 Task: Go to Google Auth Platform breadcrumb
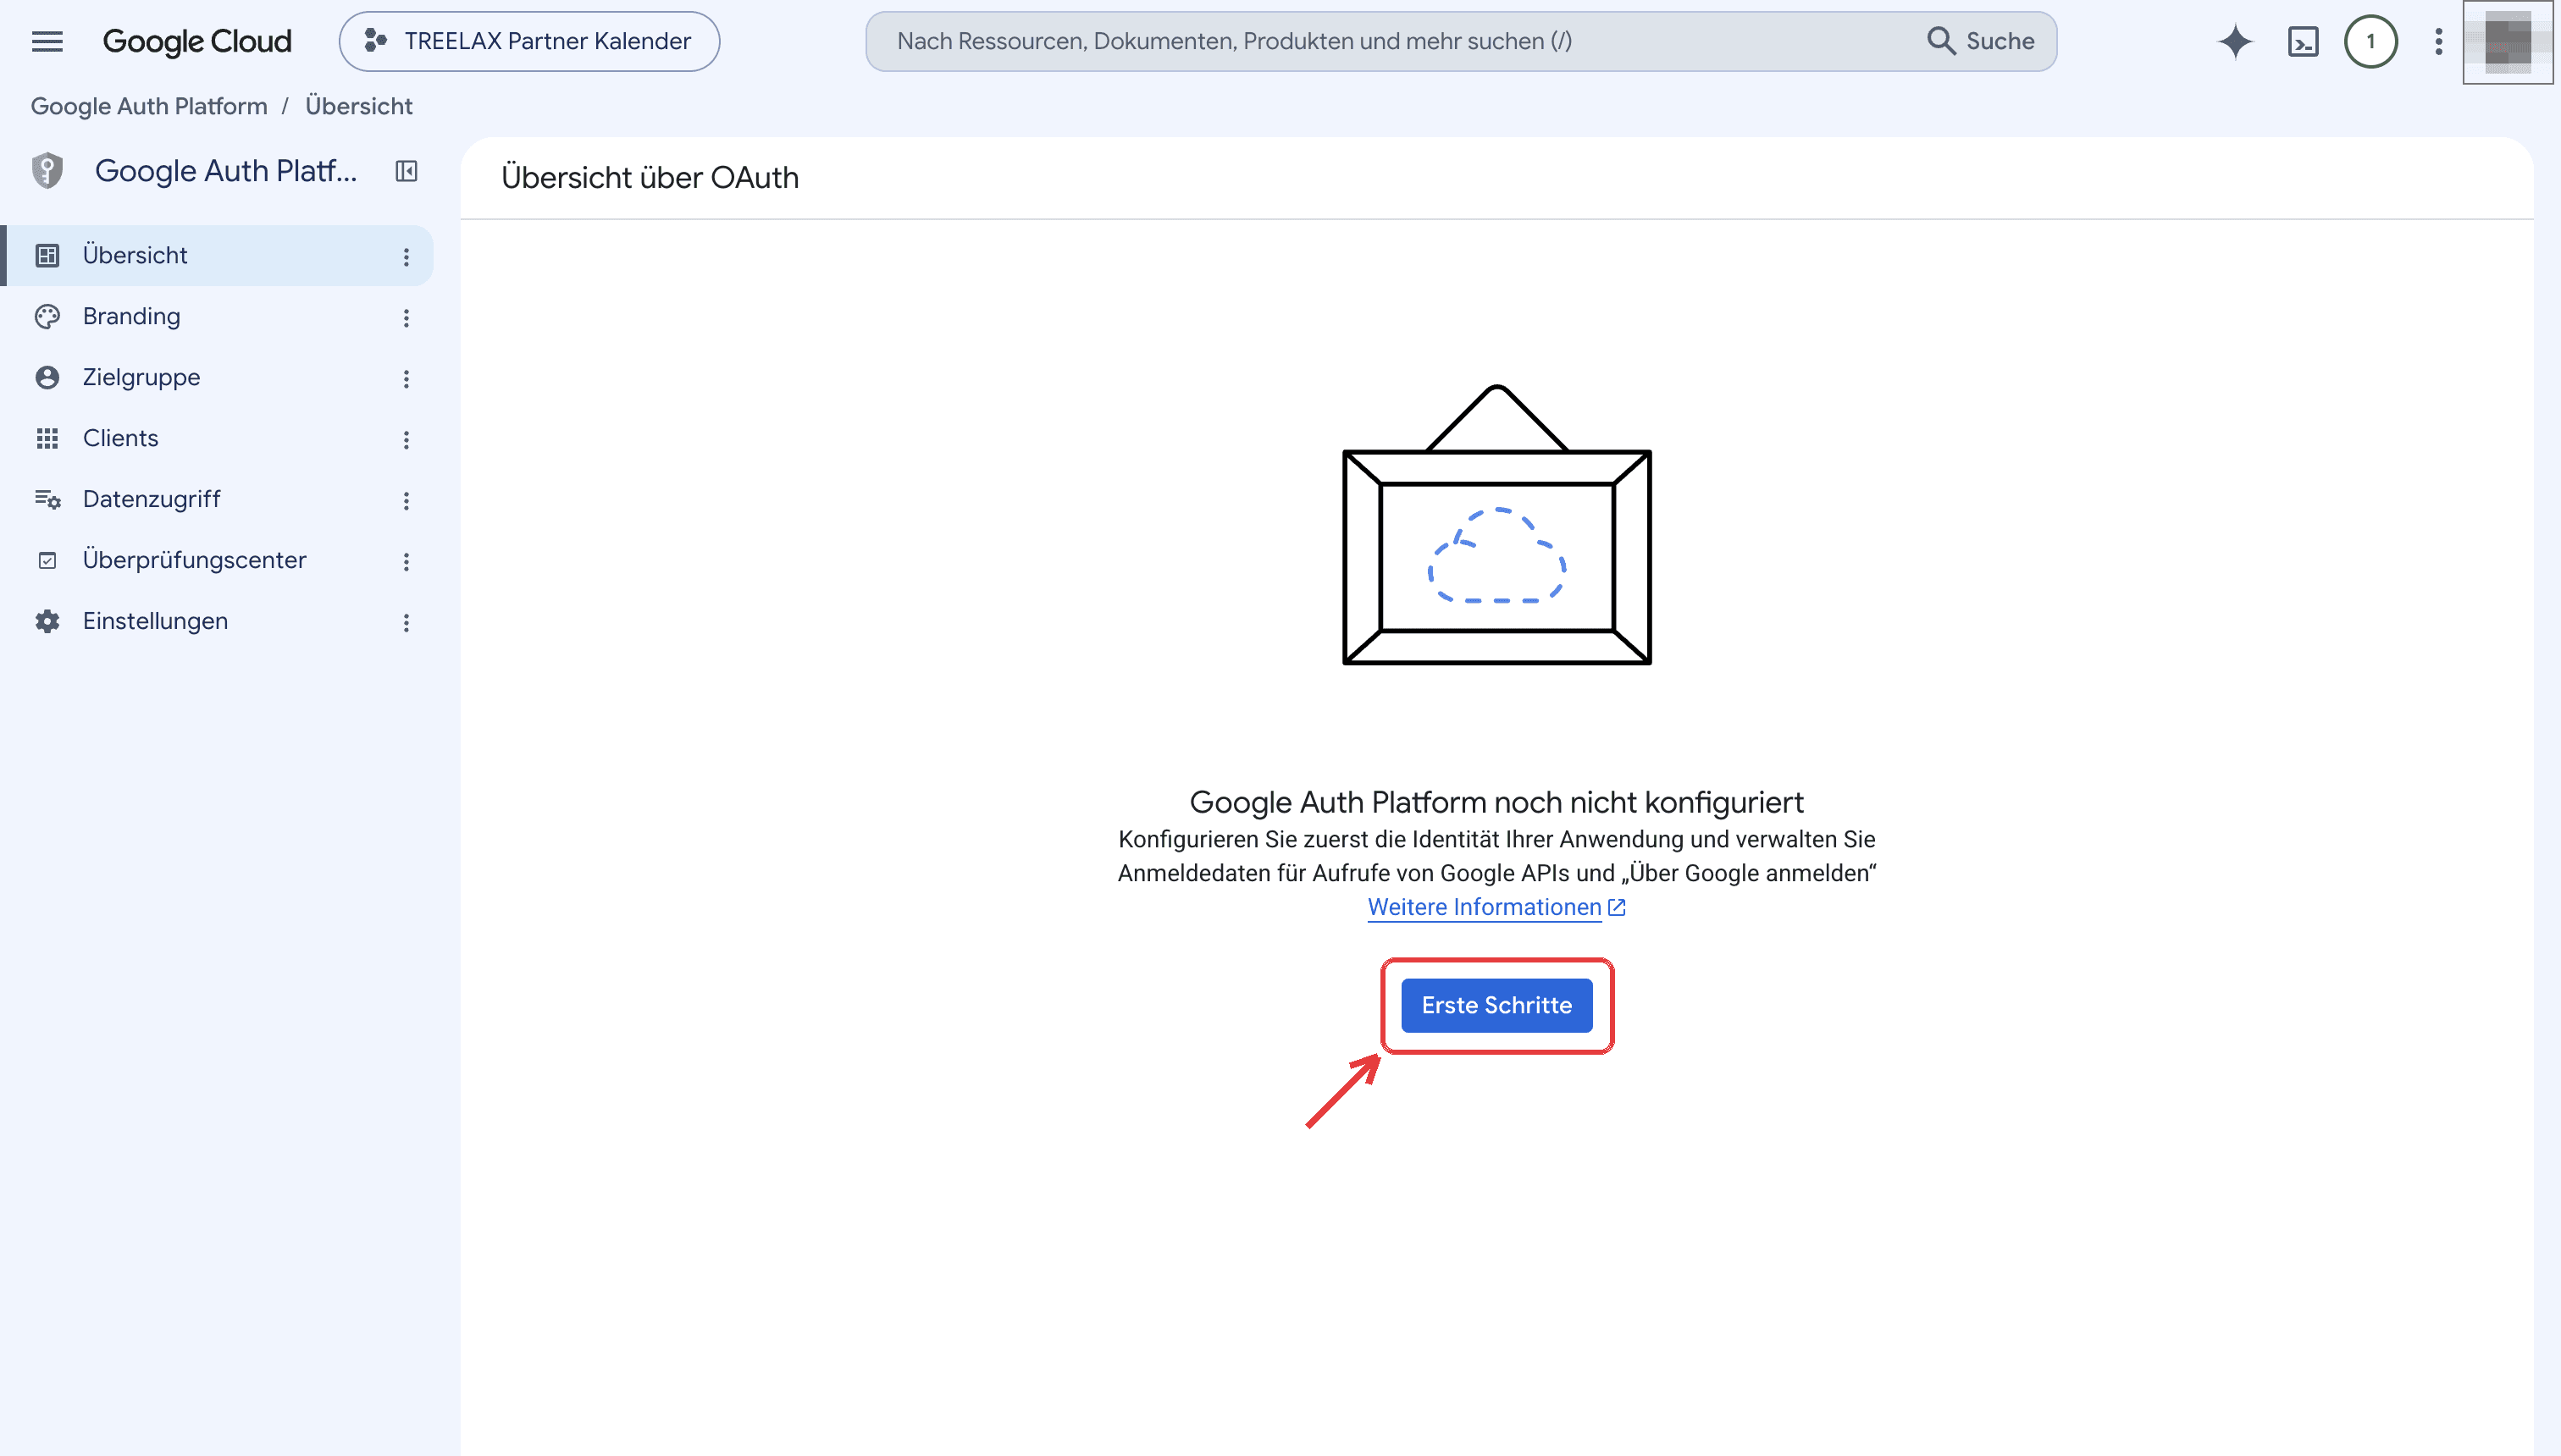(149, 106)
